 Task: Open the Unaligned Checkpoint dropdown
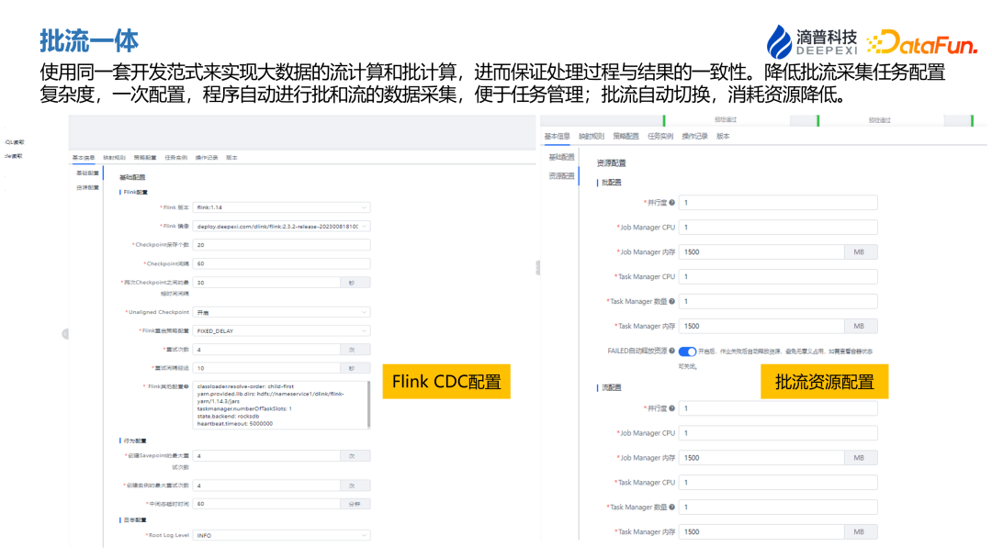[x=282, y=312]
